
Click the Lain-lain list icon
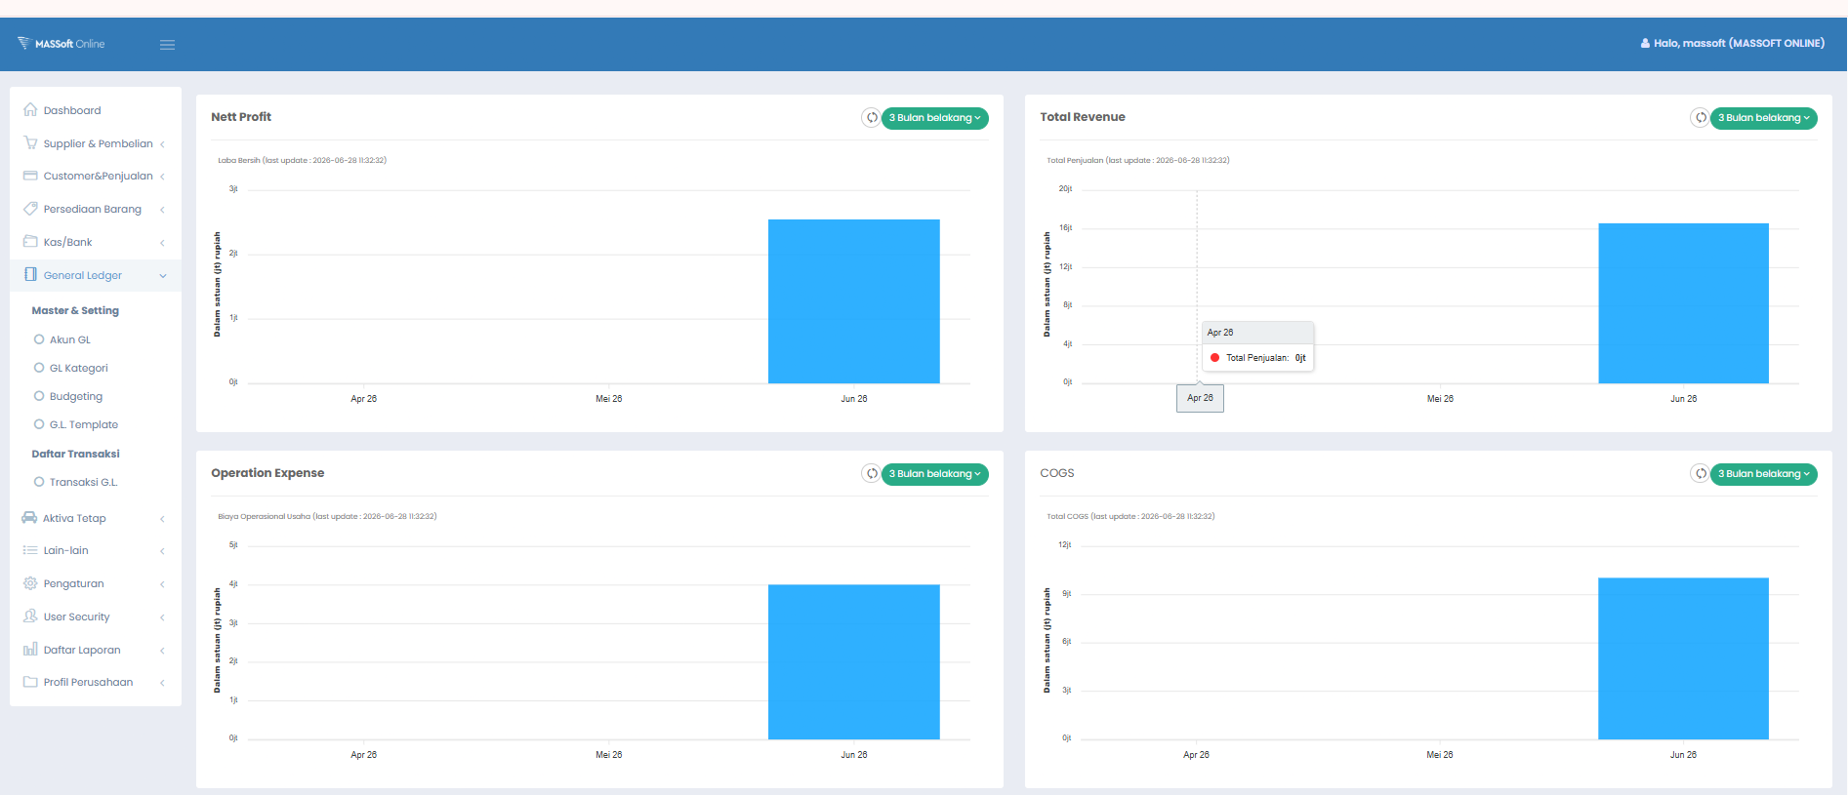pos(30,550)
